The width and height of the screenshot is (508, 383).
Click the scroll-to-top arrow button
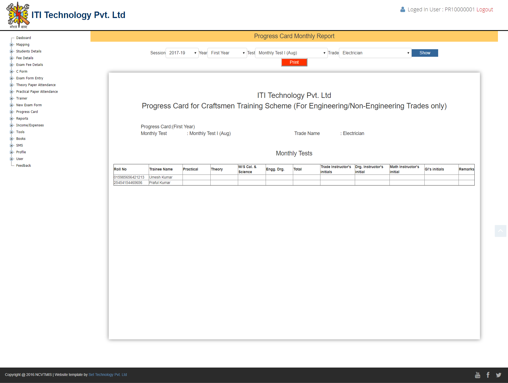(x=500, y=231)
